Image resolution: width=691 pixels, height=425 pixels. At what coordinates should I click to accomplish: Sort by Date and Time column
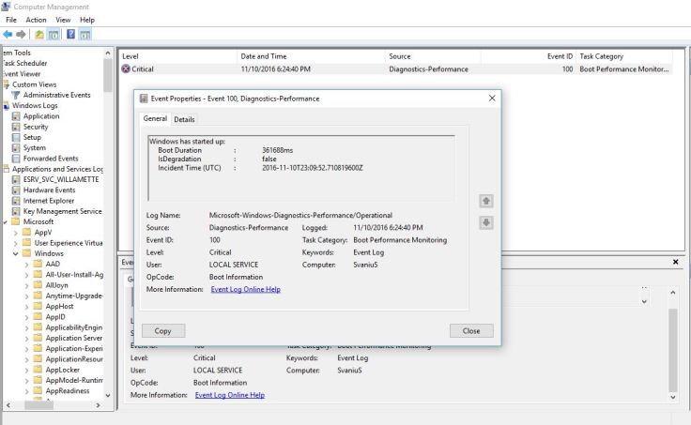311,56
